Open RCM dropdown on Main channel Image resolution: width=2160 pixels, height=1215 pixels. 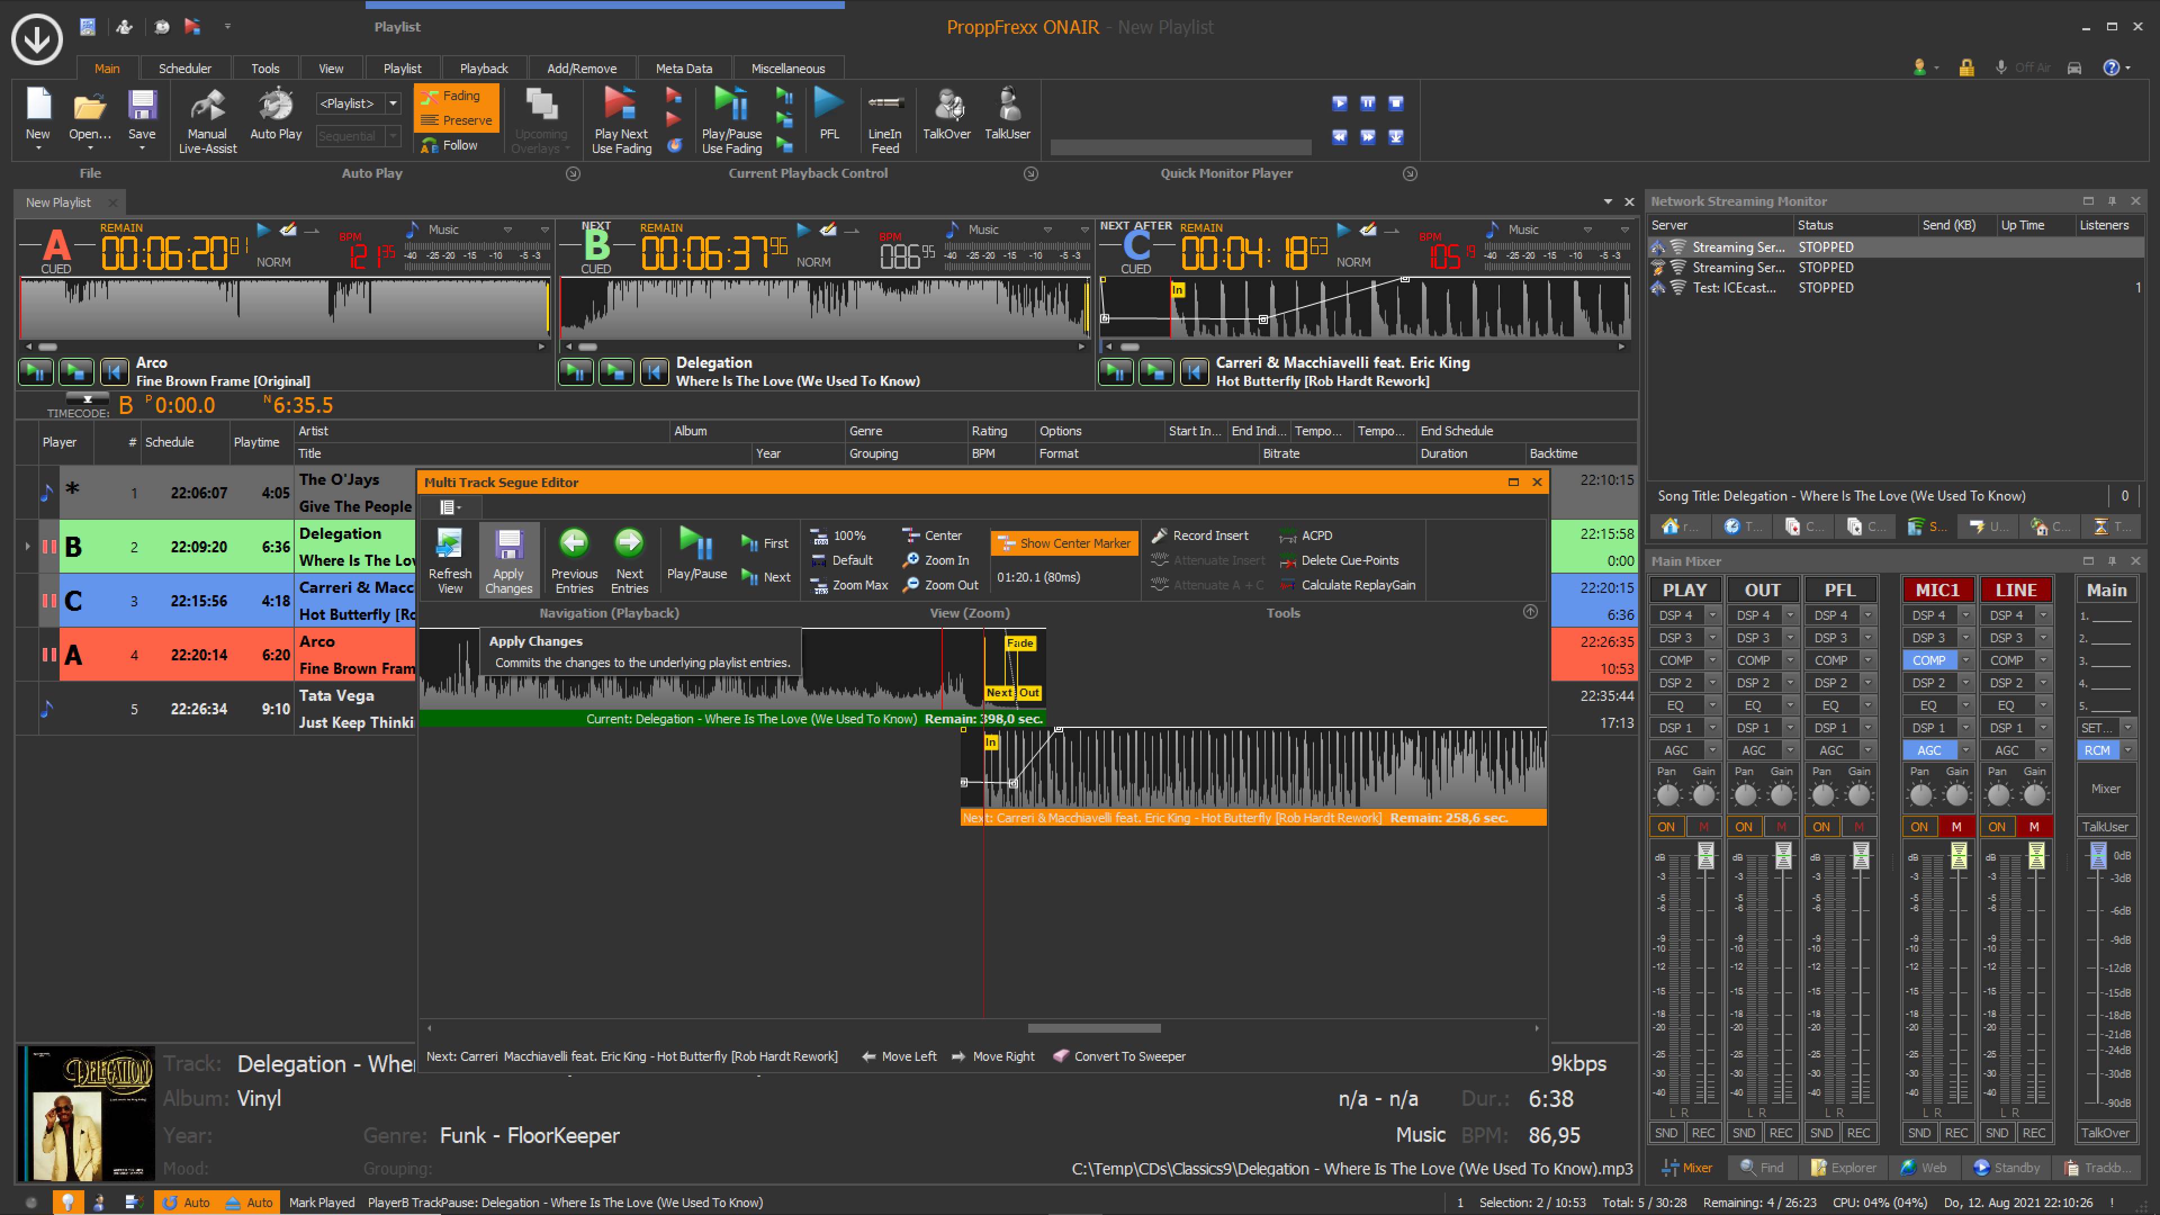2127,750
